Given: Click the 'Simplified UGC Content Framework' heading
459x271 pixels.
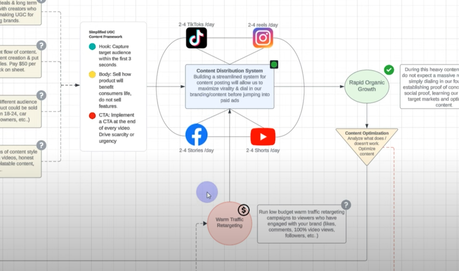Looking at the screenshot, I should tap(105, 34).
